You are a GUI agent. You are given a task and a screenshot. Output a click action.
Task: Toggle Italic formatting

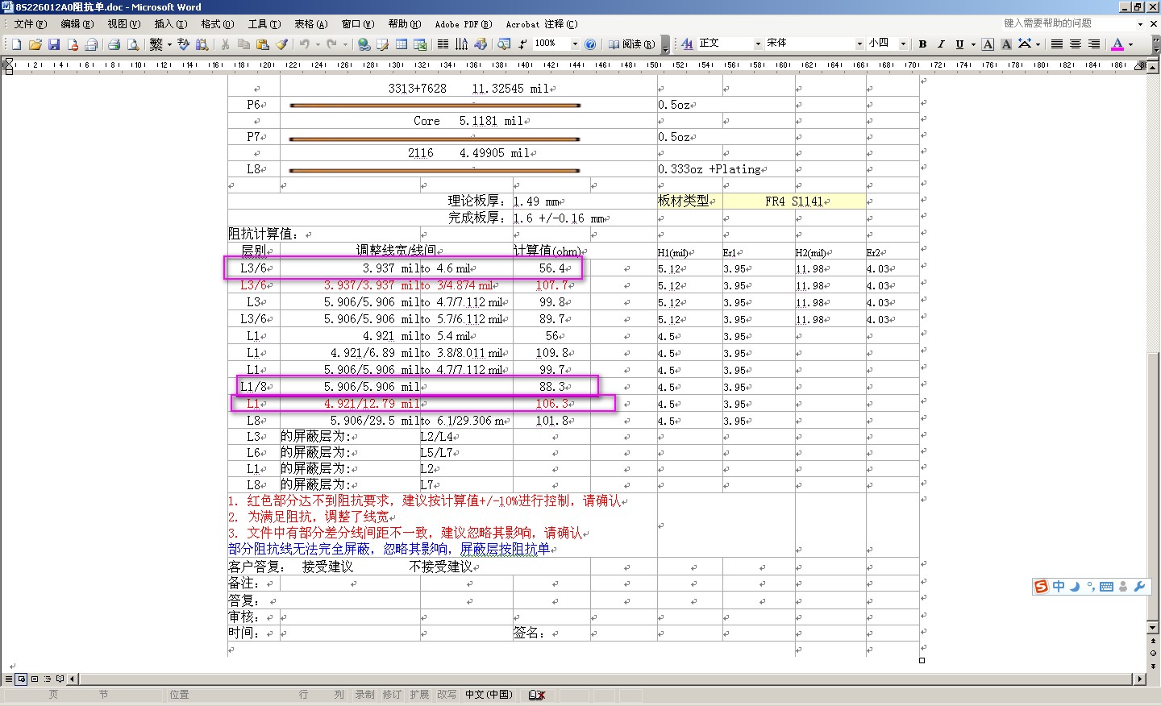tap(941, 44)
